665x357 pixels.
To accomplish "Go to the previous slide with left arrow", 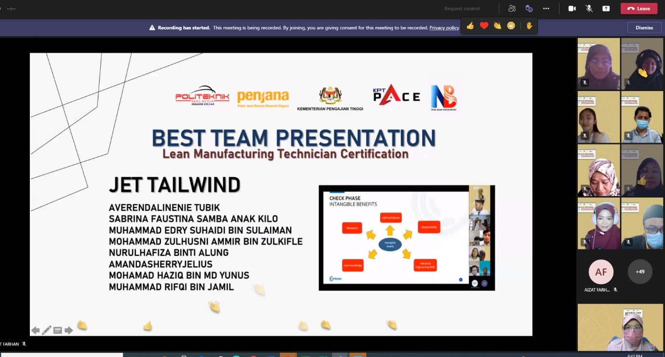I will point(35,330).
